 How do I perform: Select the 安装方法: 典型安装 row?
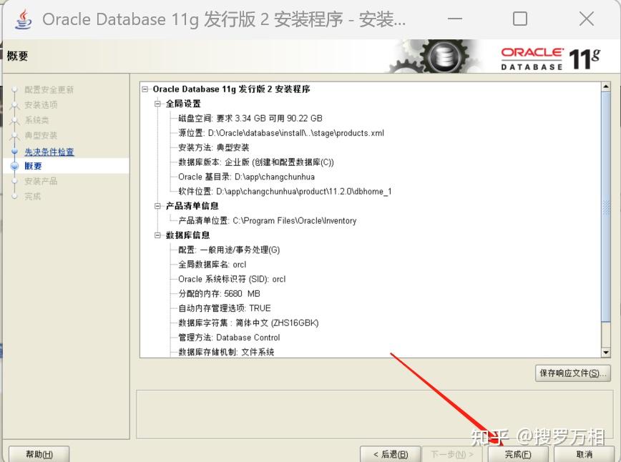(213, 147)
